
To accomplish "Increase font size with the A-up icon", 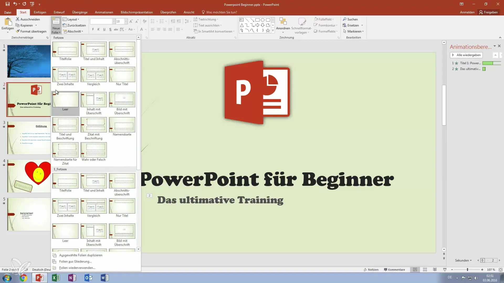I will (x=131, y=21).
